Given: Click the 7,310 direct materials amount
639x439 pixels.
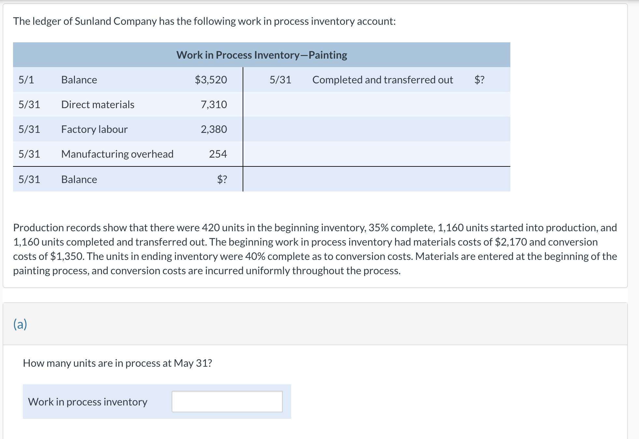Looking at the screenshot, I should (214, 105).
